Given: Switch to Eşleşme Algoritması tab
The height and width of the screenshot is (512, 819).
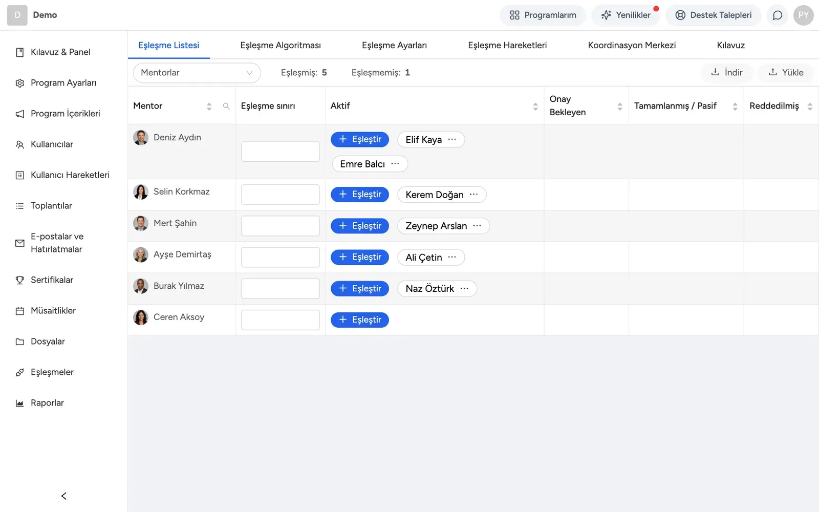Looking at the screenshot, I should pyautogui.click(x=281, y=45).
